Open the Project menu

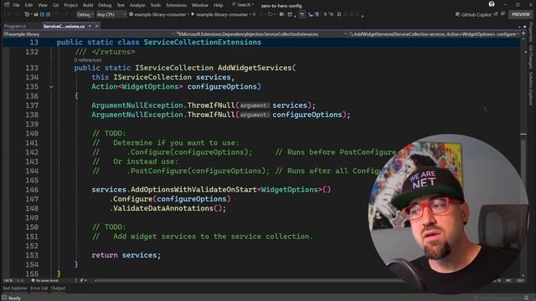(x=70, y=5)
